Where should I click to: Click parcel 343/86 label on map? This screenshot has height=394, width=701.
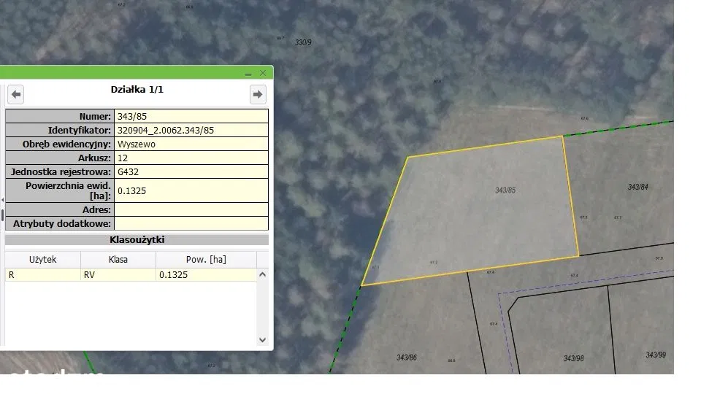pyautogui.click(x=407, y=358)
